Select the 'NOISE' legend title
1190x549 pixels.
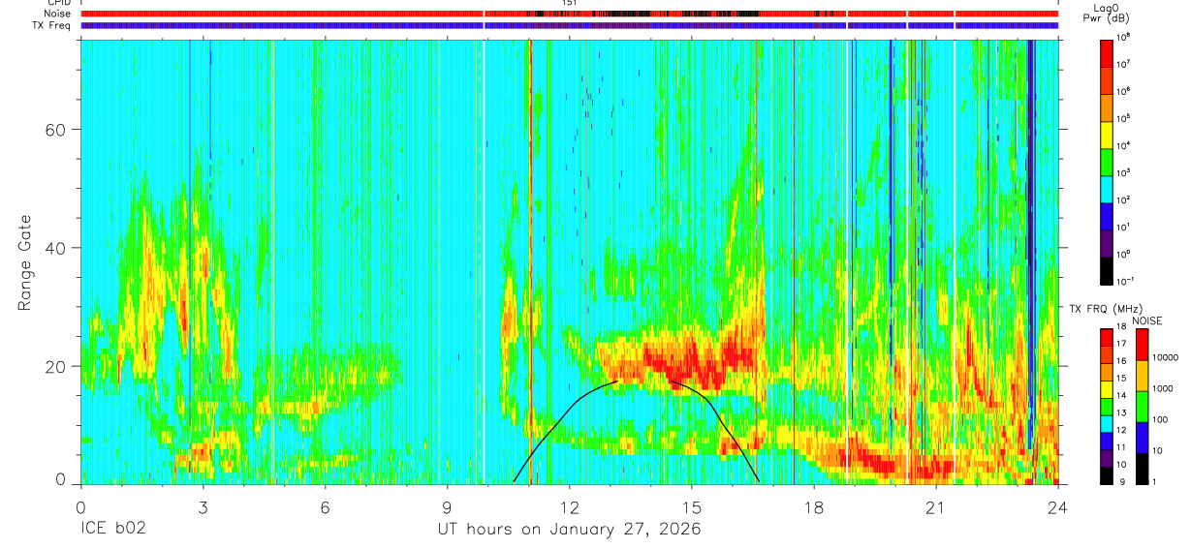click(x=1147, y=320)
